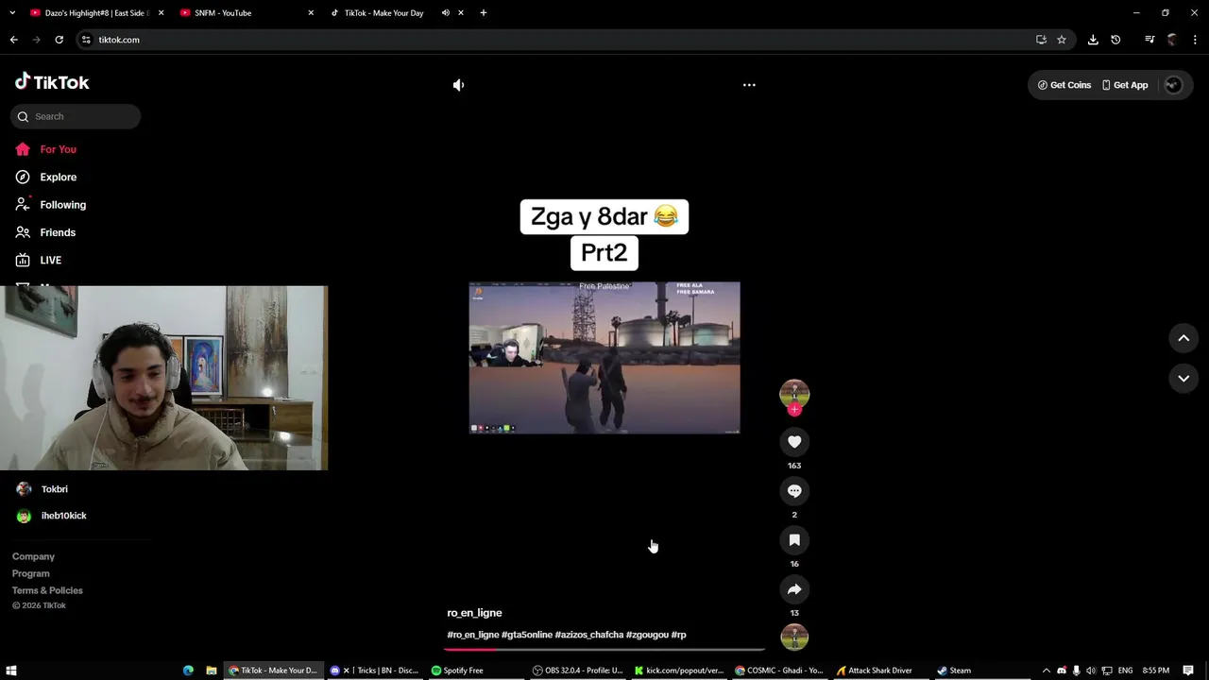Share video with arrow icon
The width and height of the screenshot is (1209, 680).
pos(794,589)
